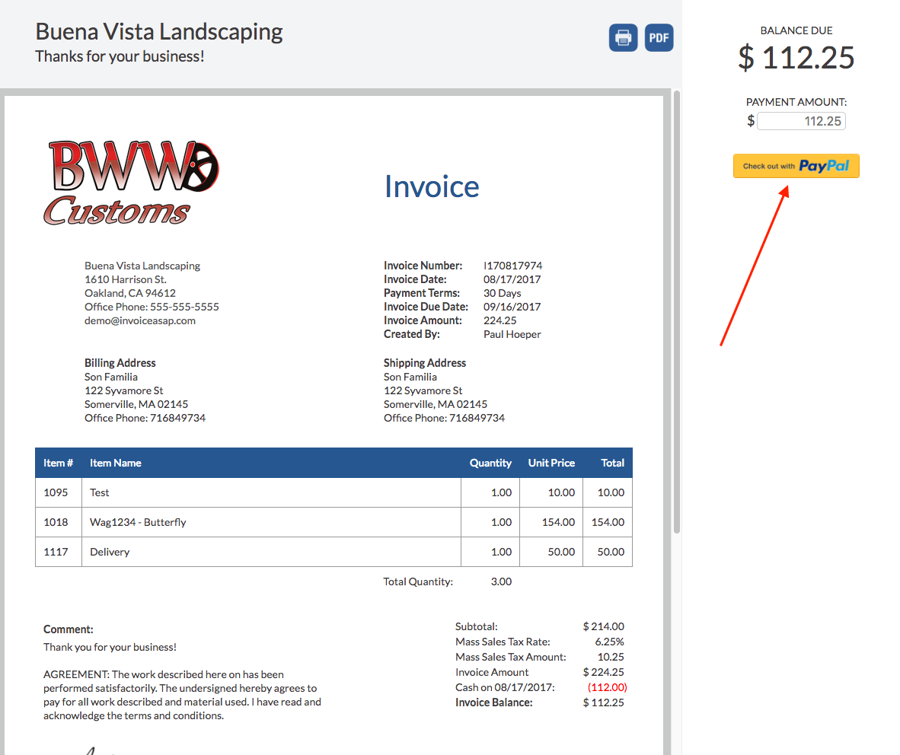Check out with PayPal button

point(796,166)
